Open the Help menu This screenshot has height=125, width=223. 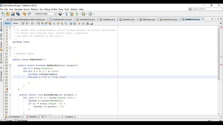tap(81, 9)
